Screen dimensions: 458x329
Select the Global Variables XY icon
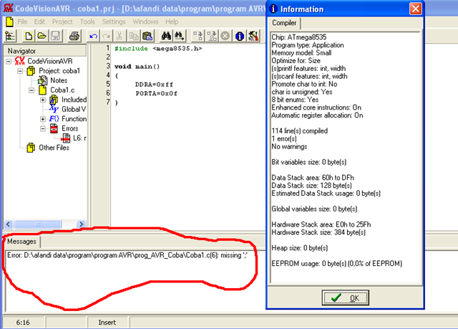tap(54, 109)
